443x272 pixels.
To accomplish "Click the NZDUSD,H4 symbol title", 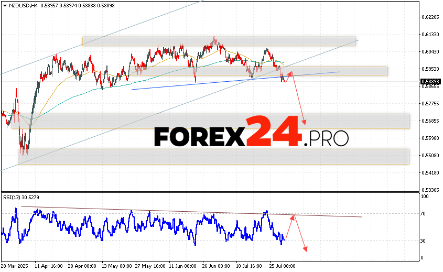I will click(x=21, y=5).
